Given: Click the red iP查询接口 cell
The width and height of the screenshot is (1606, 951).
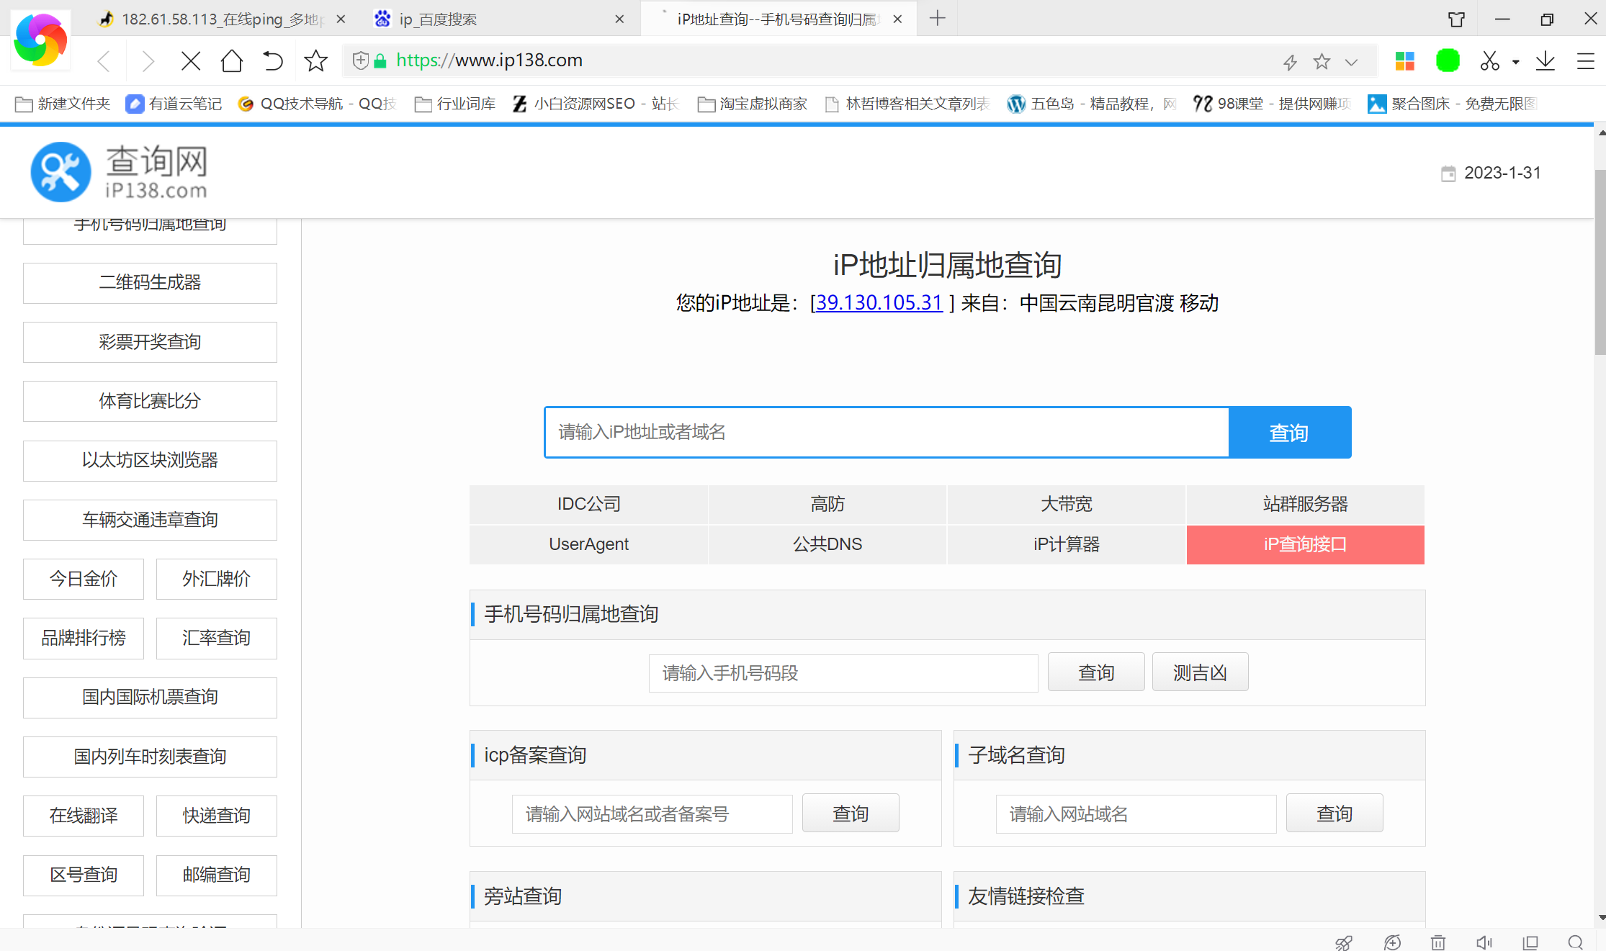Looking at the screenshot, I should click(1305, 544).
